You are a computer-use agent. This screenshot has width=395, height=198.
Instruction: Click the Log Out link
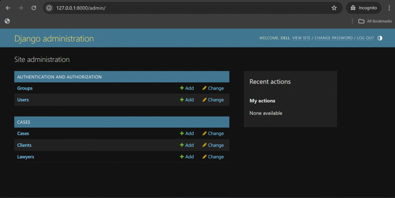(x=365, y=38)
